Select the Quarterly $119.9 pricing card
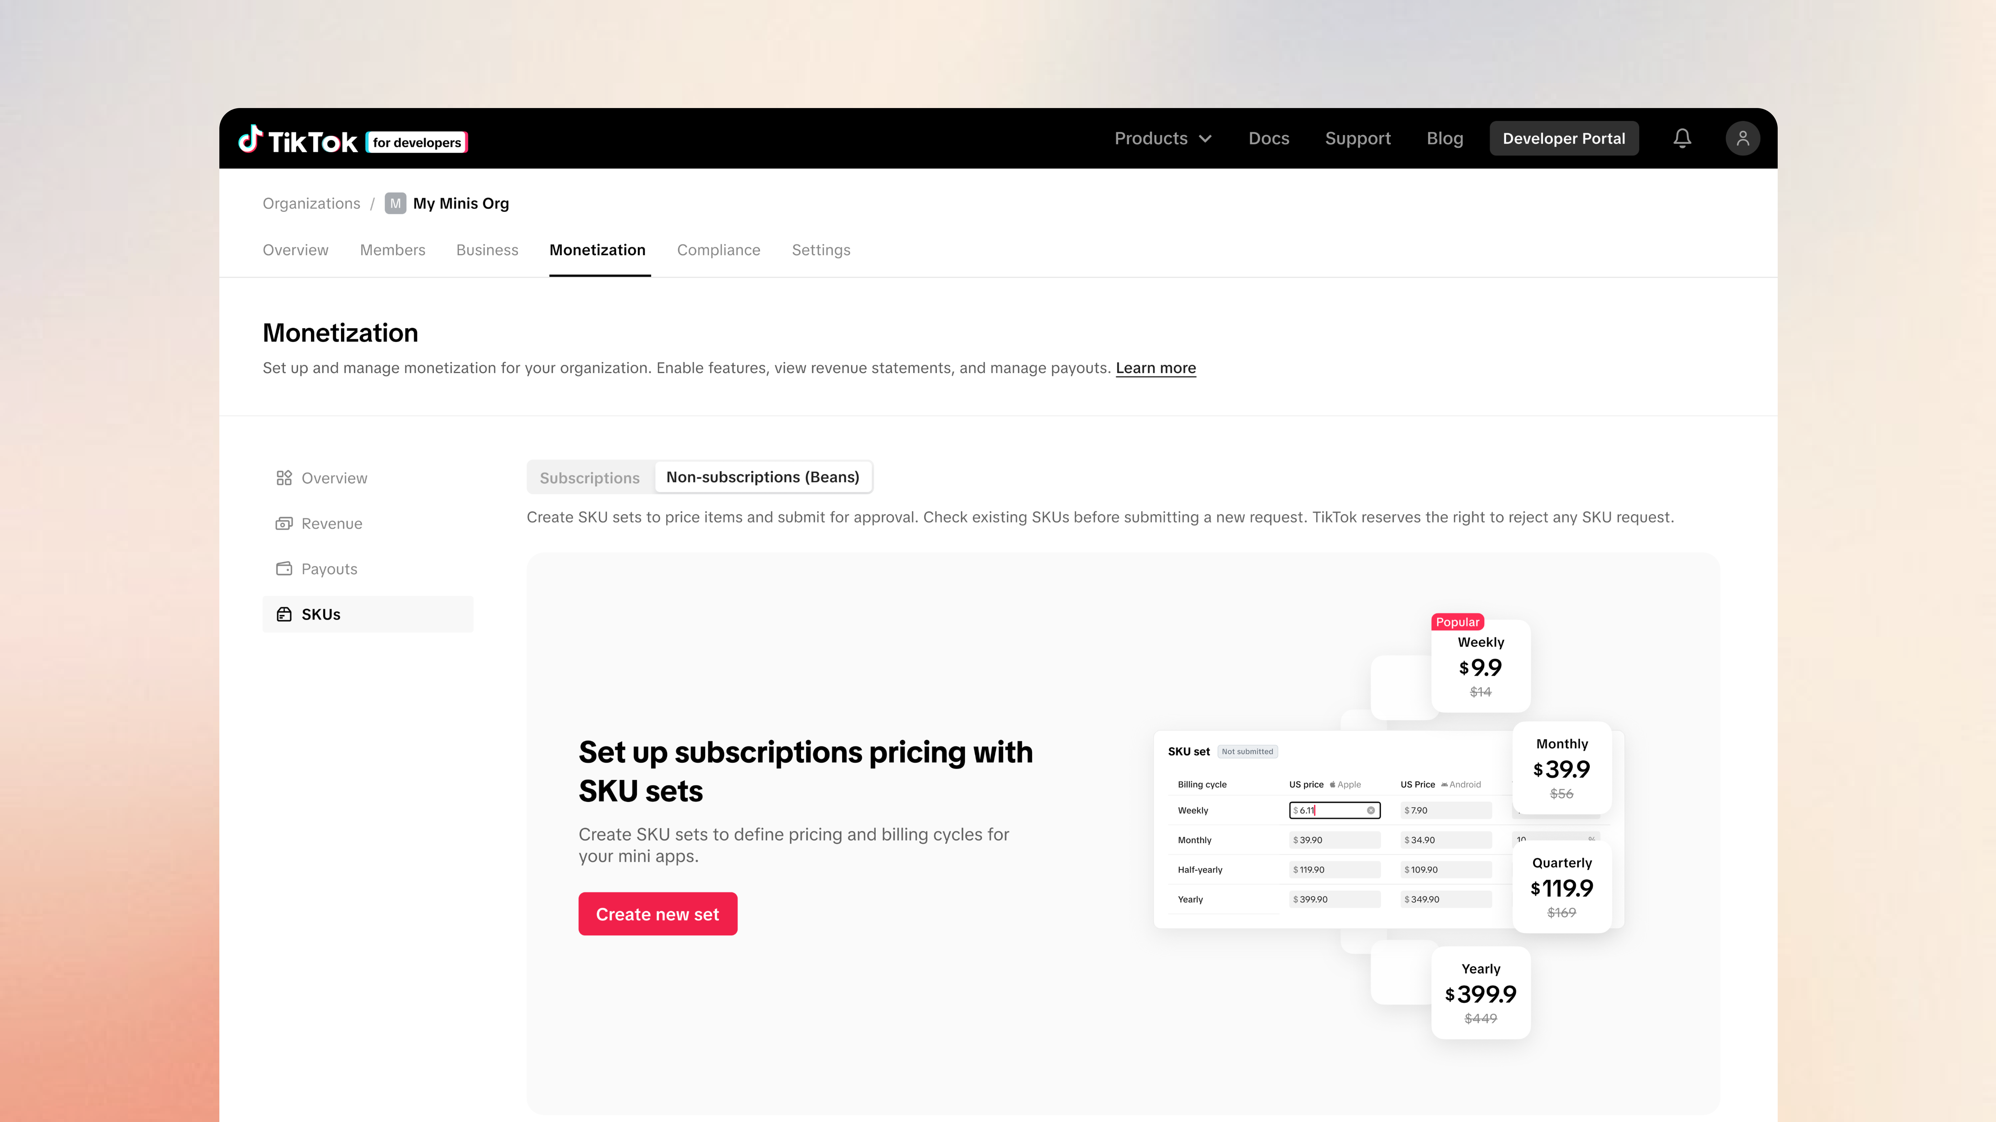 pyautogui.click(x=1562, y=887)
